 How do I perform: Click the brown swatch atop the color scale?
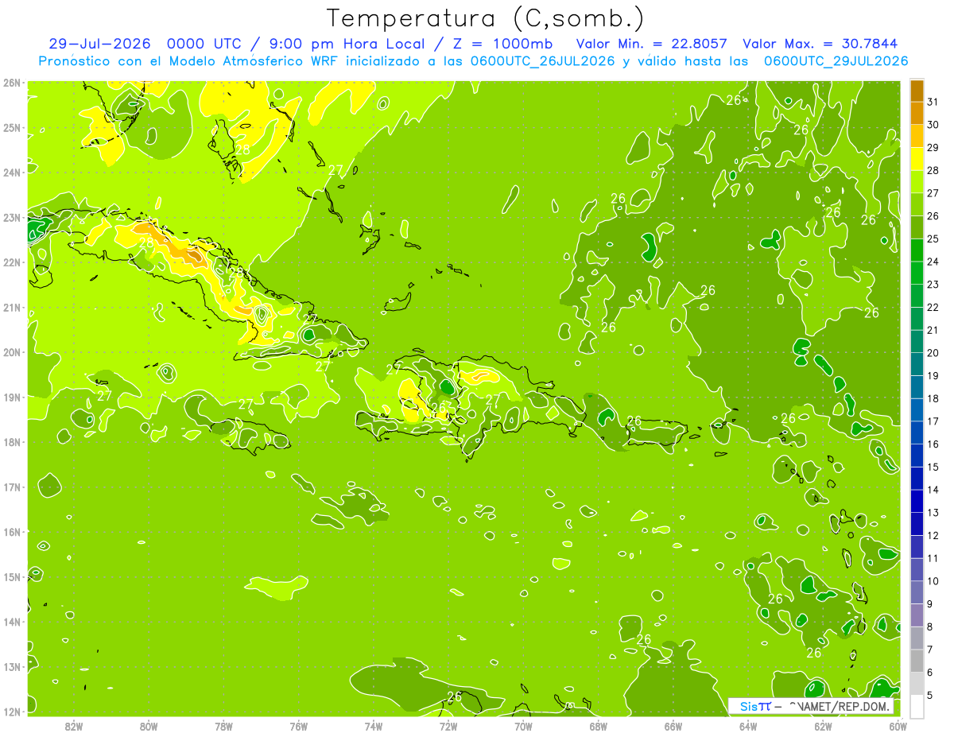pos(917,91)
